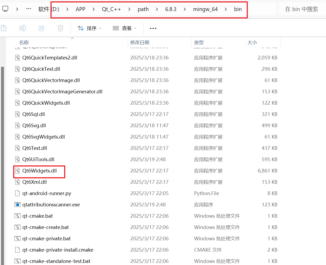Click the Delete icon in the toolbar
This screenshot has height=265, width=326.
click(x=60, y=28)
